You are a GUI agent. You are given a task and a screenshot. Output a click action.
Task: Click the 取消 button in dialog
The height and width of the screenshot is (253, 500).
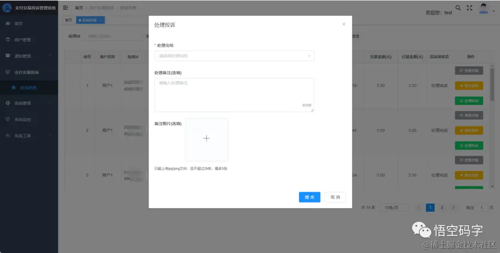(335, 197)
